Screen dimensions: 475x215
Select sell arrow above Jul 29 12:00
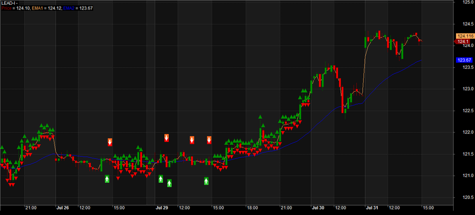tap(192, 140)
